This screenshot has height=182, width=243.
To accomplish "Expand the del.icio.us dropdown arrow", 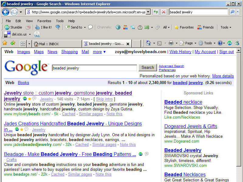I will [30, 34].
